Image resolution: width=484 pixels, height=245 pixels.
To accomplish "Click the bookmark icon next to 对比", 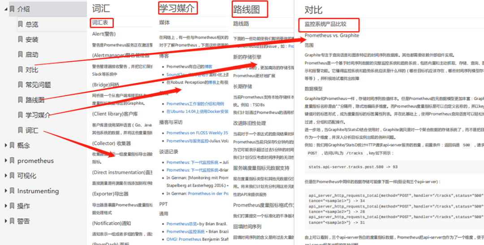I will (x=20, y=70).
